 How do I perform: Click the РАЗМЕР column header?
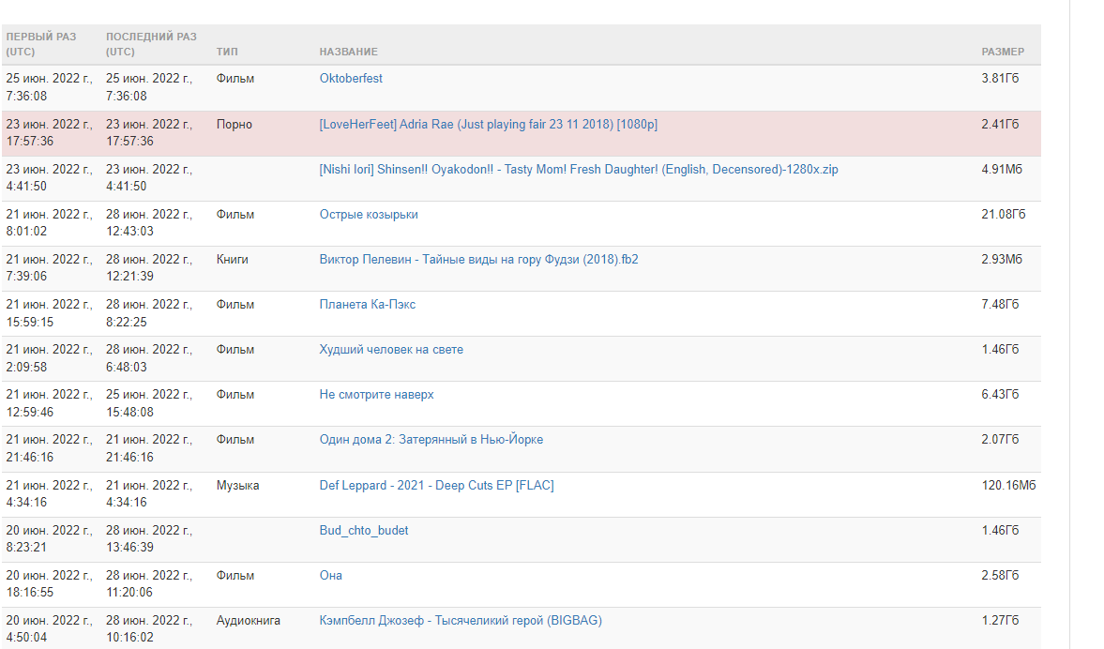1003,52
